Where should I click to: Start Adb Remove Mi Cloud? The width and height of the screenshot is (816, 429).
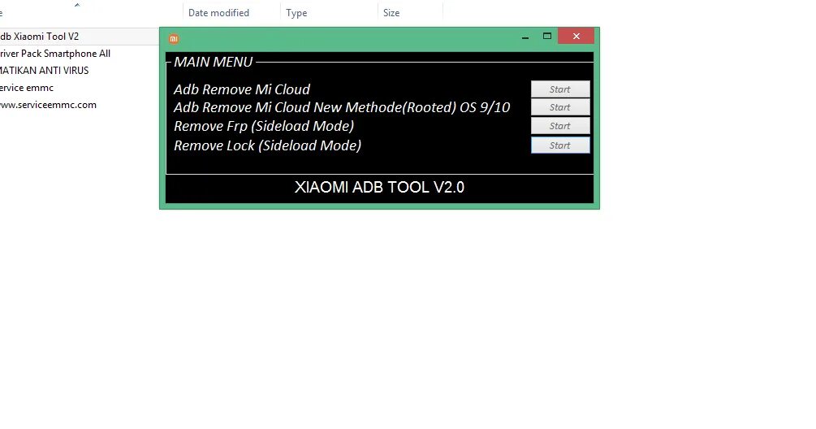coord(560,89)
